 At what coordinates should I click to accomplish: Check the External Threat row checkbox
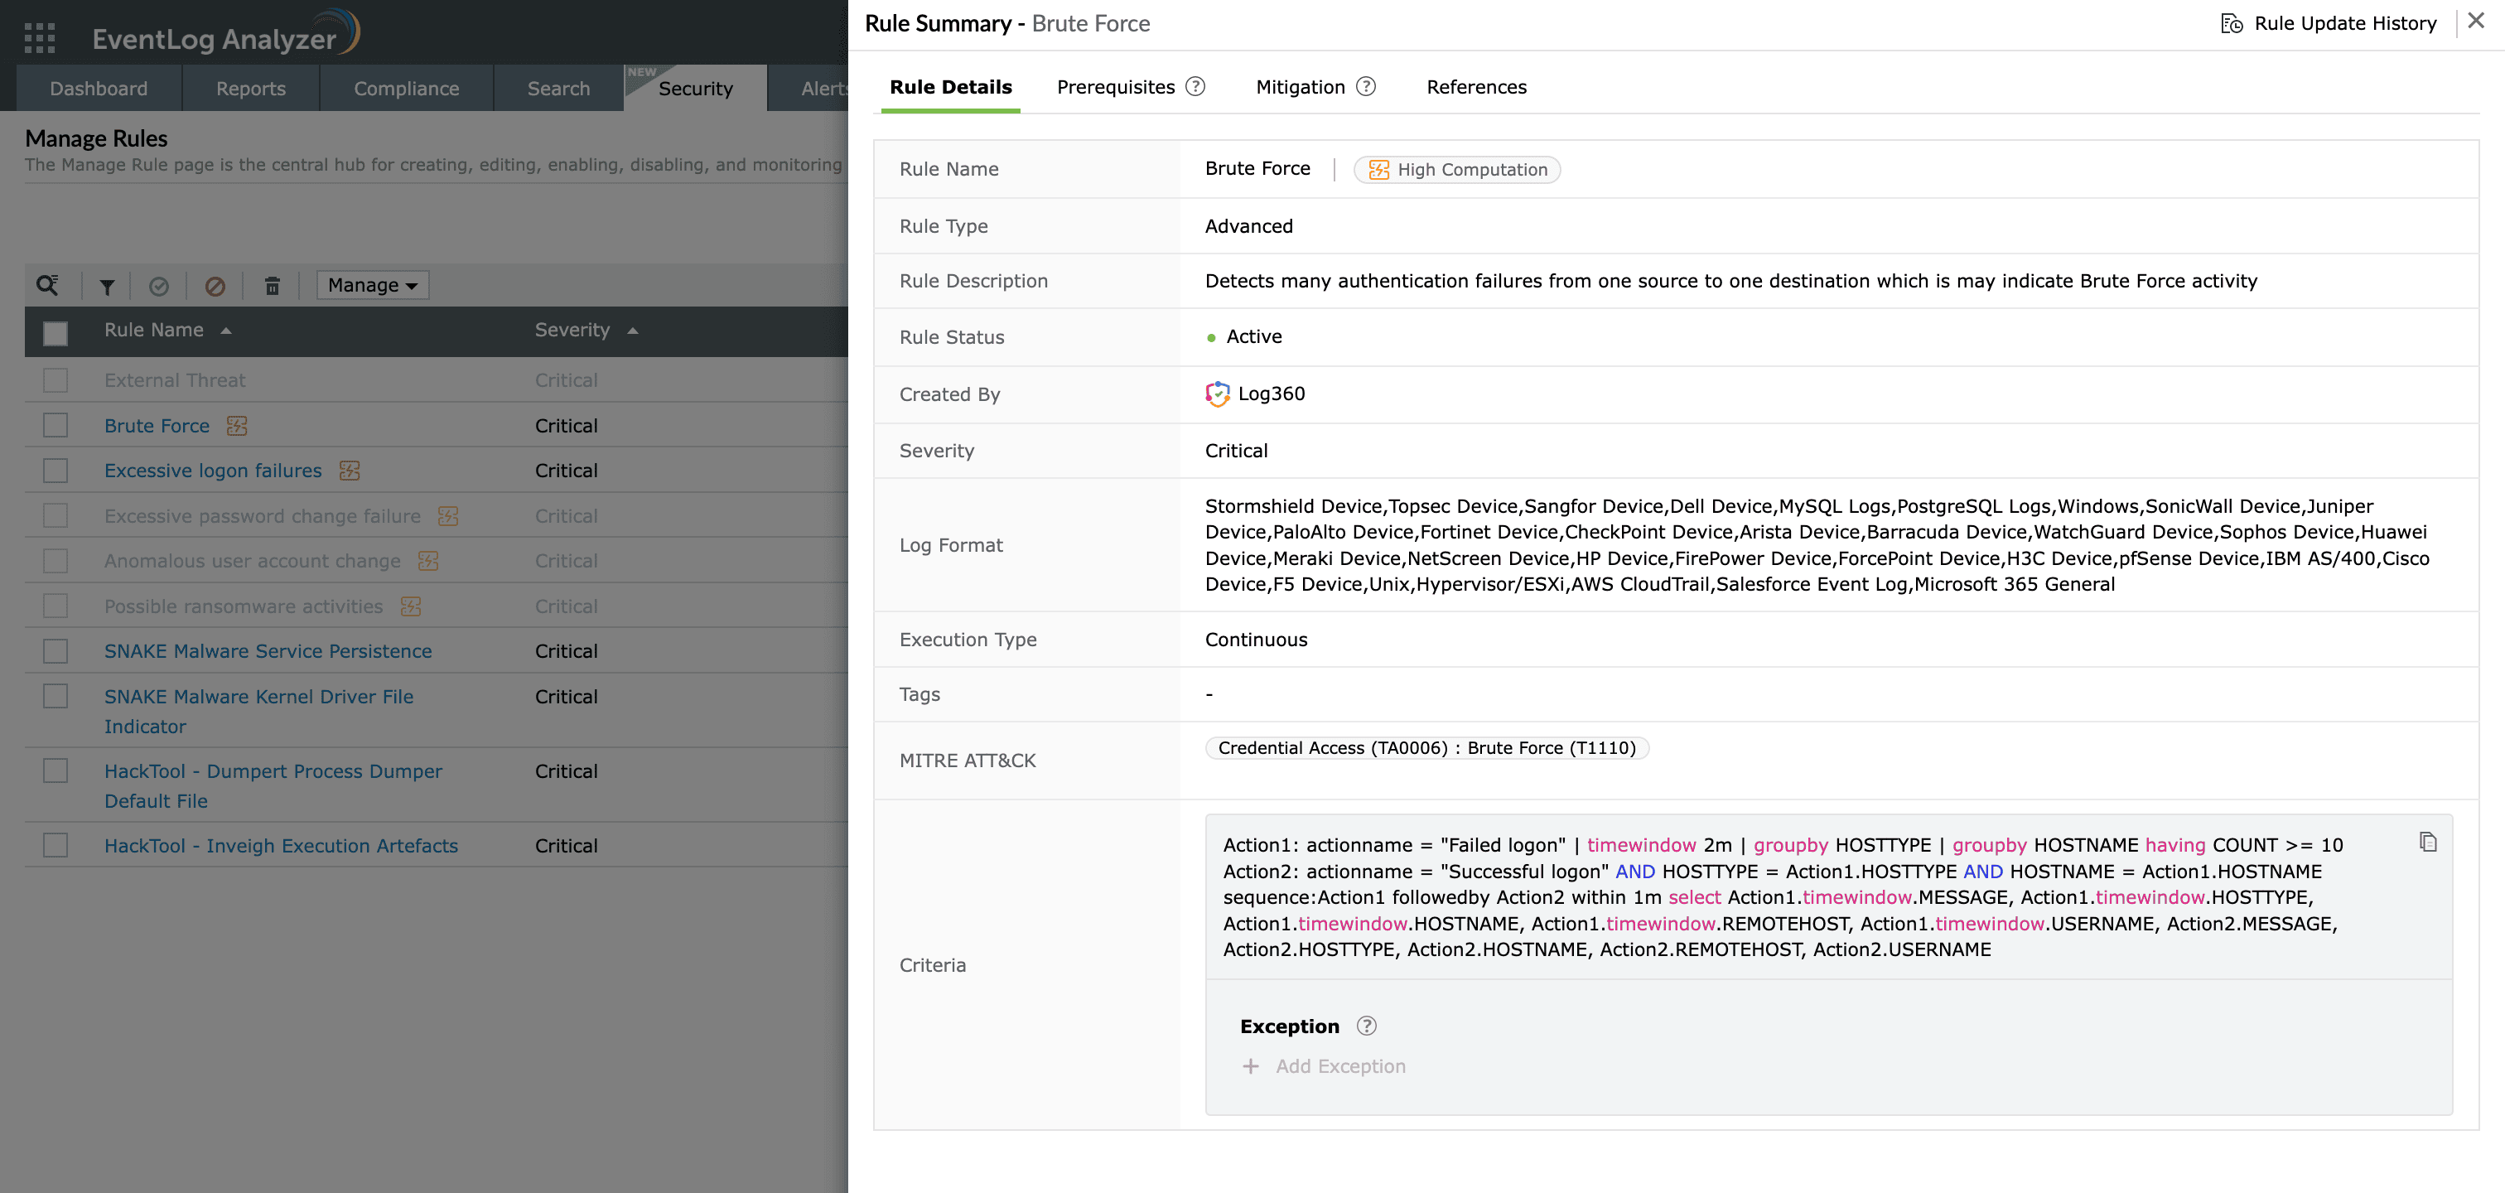[x=56, y=380]
